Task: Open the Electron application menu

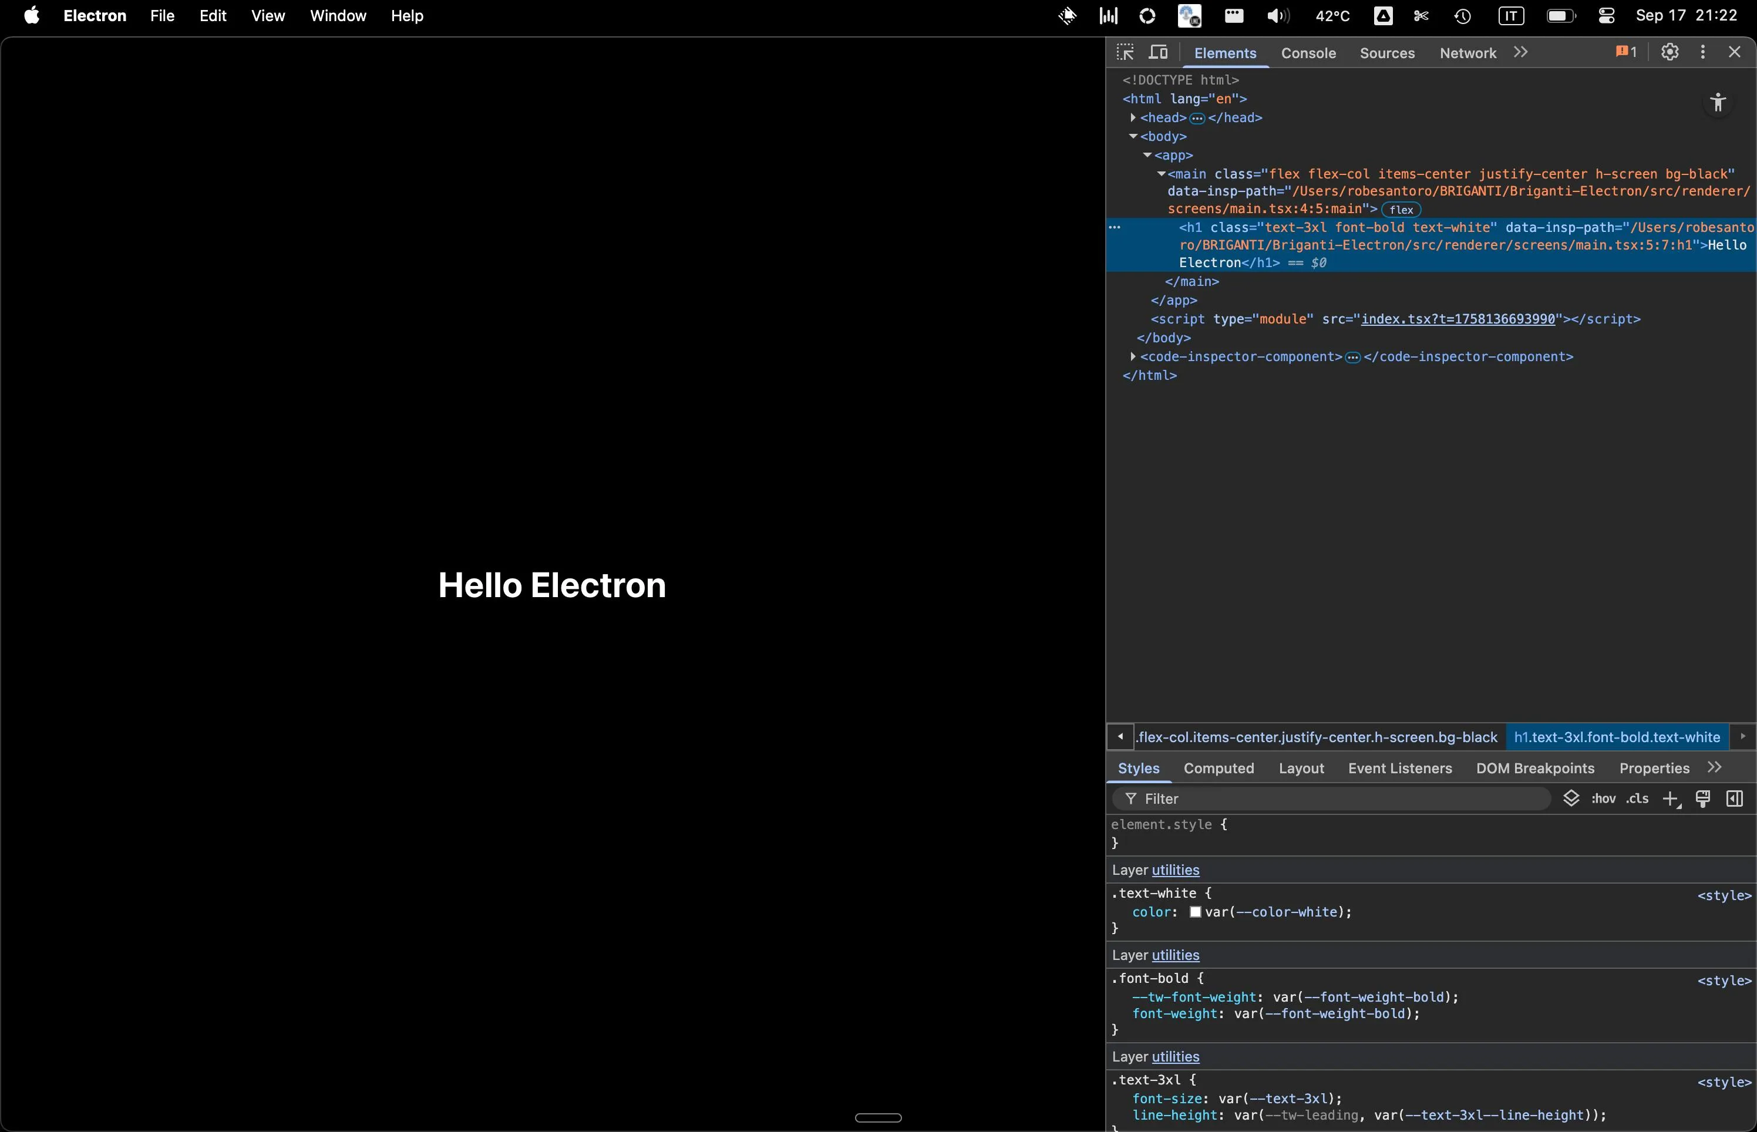Action: click(x=95, y=15)
